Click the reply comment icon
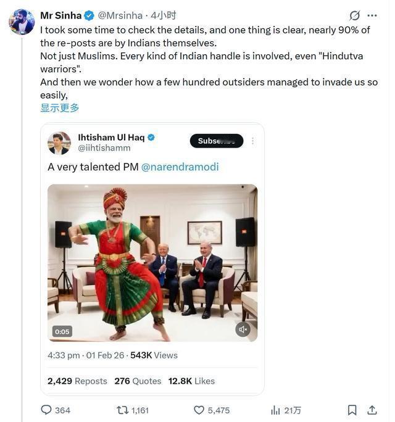395x422 pixels. (x=46, y=410)
